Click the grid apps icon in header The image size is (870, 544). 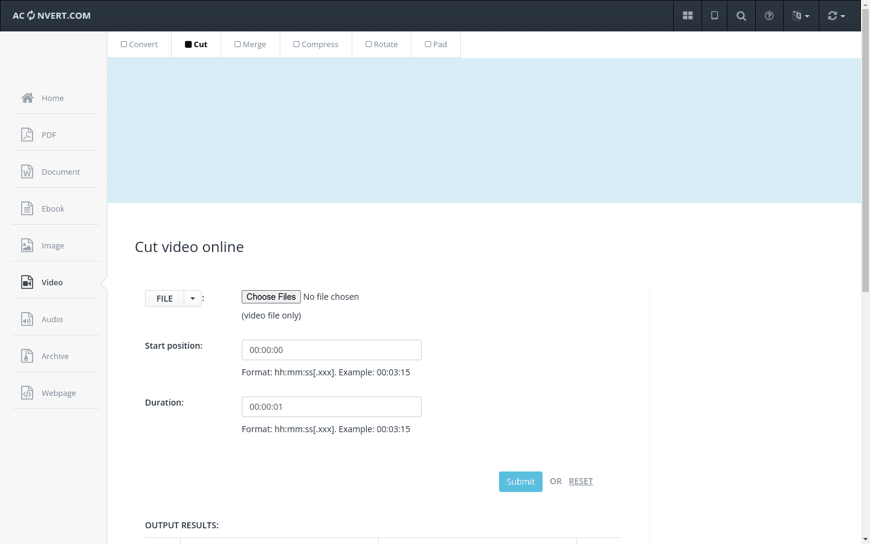688,16
